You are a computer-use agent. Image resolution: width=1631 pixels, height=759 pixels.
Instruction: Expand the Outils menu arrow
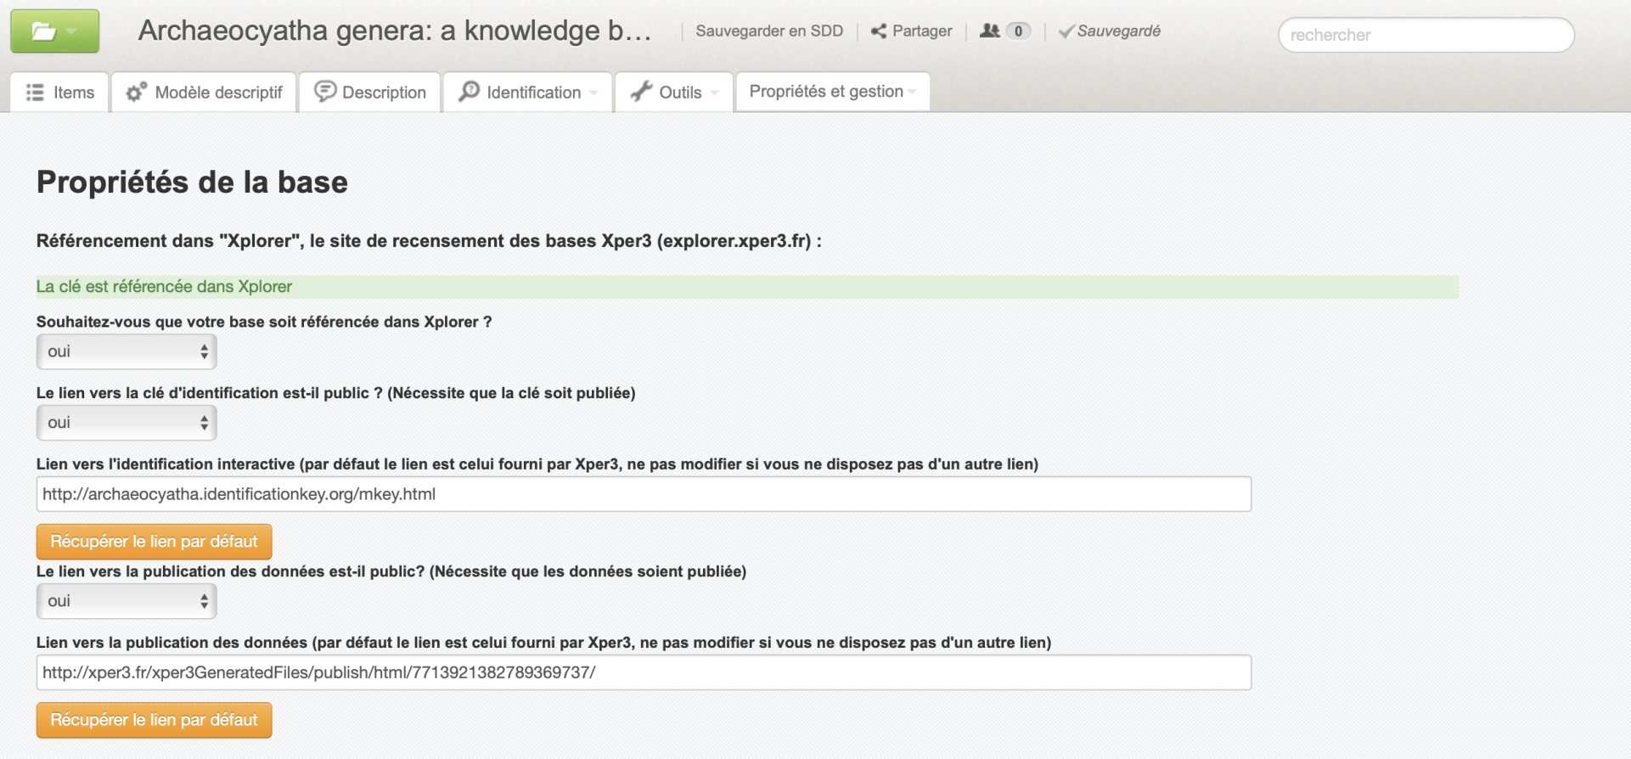coord(715,93)
